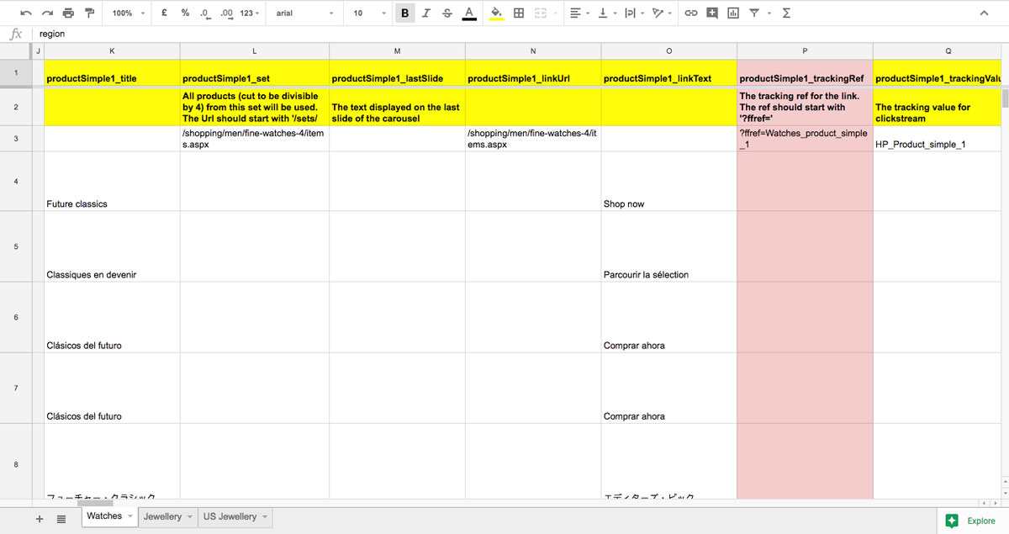Increase decimal places icon

(x=226, y=13)
